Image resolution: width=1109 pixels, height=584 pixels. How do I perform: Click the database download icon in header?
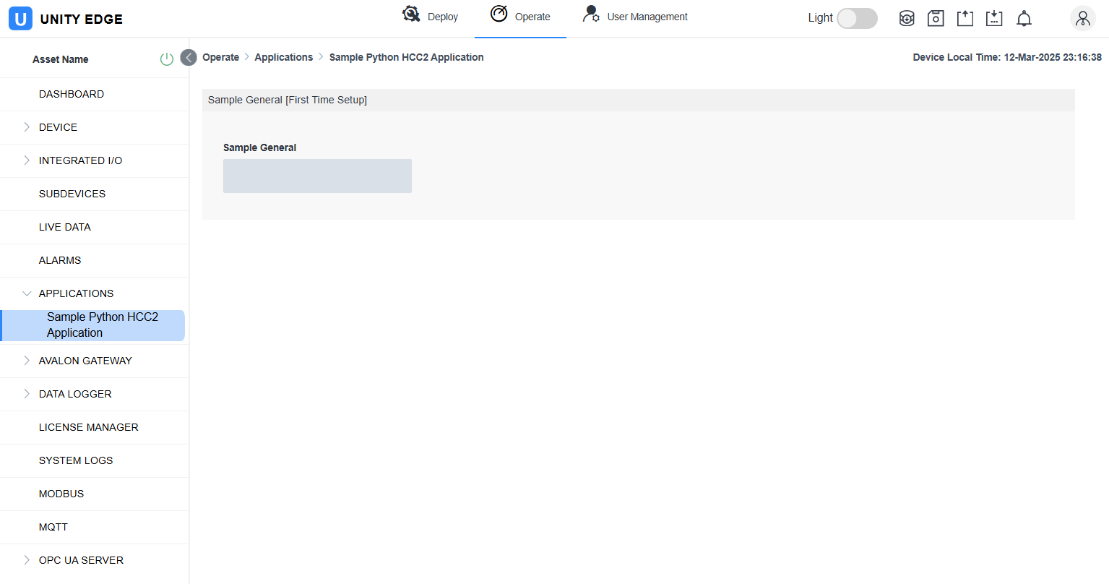point(907,19)
